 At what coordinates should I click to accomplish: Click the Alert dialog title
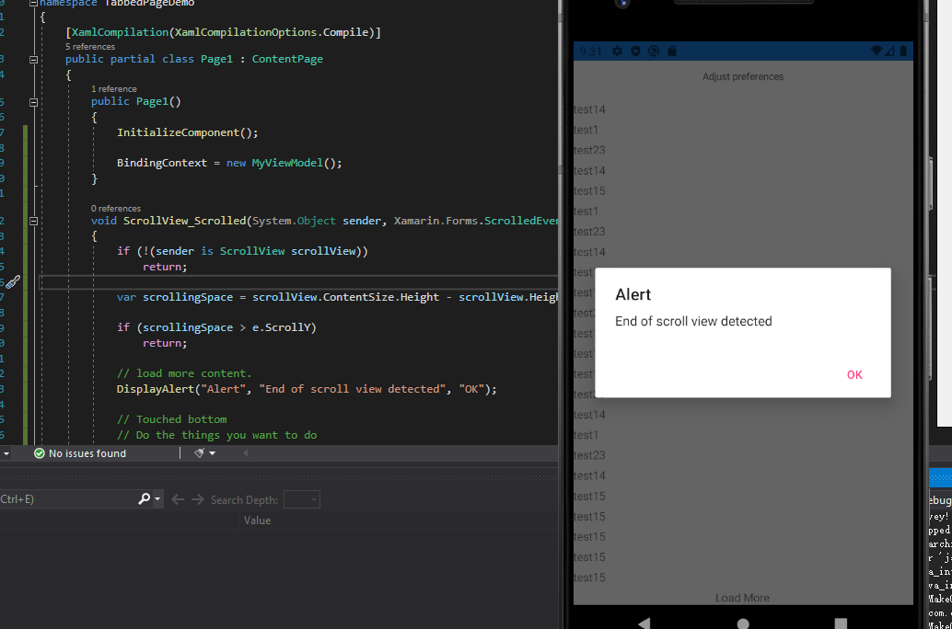pos(633,295)
